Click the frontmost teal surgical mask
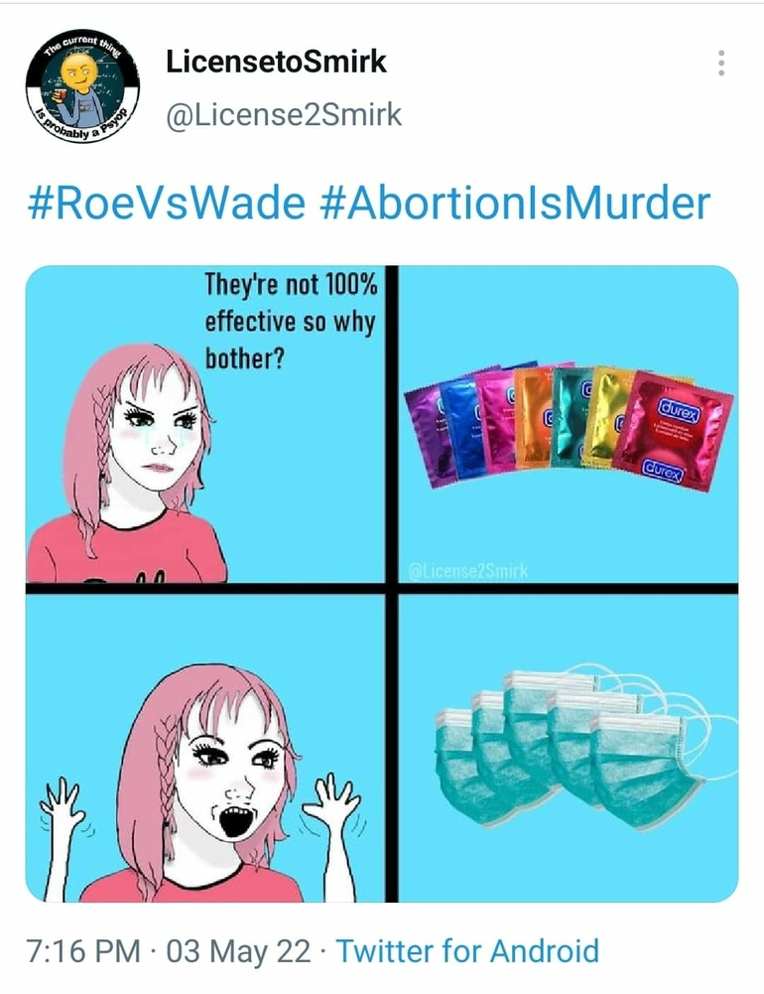The width and height of the screenshot is (764, 994). [646, 771]
